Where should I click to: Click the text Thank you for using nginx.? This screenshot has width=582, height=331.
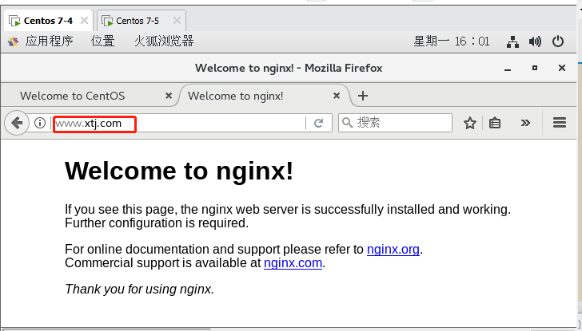140,289
